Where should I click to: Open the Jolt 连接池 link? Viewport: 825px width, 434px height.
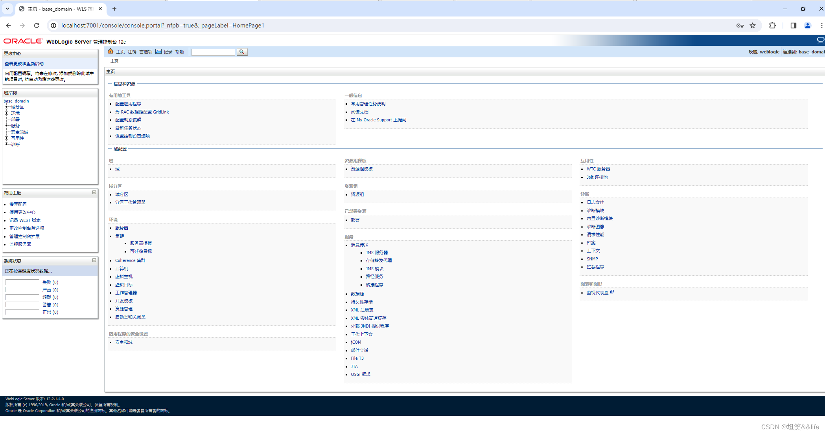click(597, 177)
